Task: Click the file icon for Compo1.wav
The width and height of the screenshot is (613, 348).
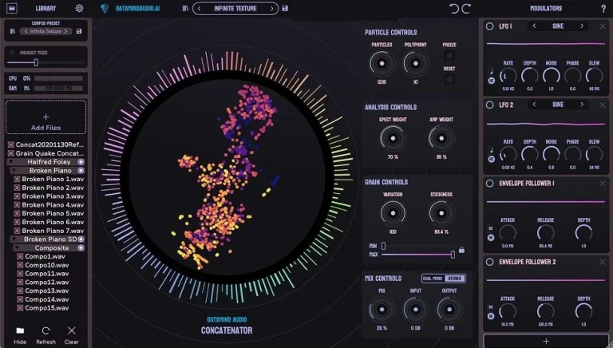Action: click(20, 256)
